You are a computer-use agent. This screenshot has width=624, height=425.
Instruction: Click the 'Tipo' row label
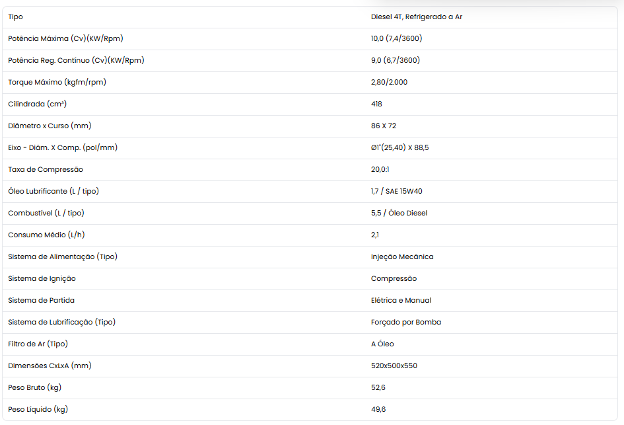[x=16, y=17]
